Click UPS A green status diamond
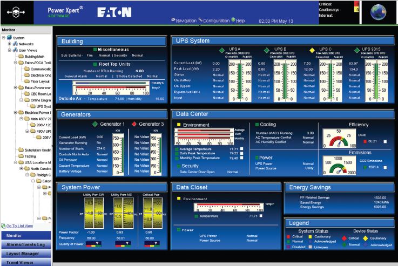Viewport: 398px width, 266px height. pos(221,50)
